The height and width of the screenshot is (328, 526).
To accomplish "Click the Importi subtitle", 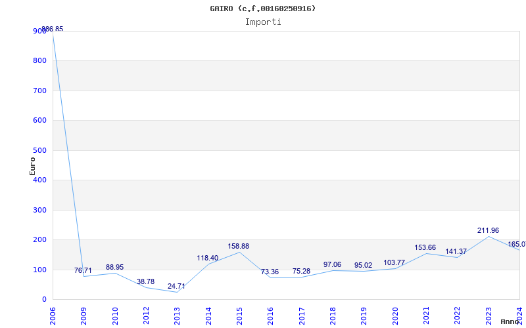I will [x=263, y=22].
